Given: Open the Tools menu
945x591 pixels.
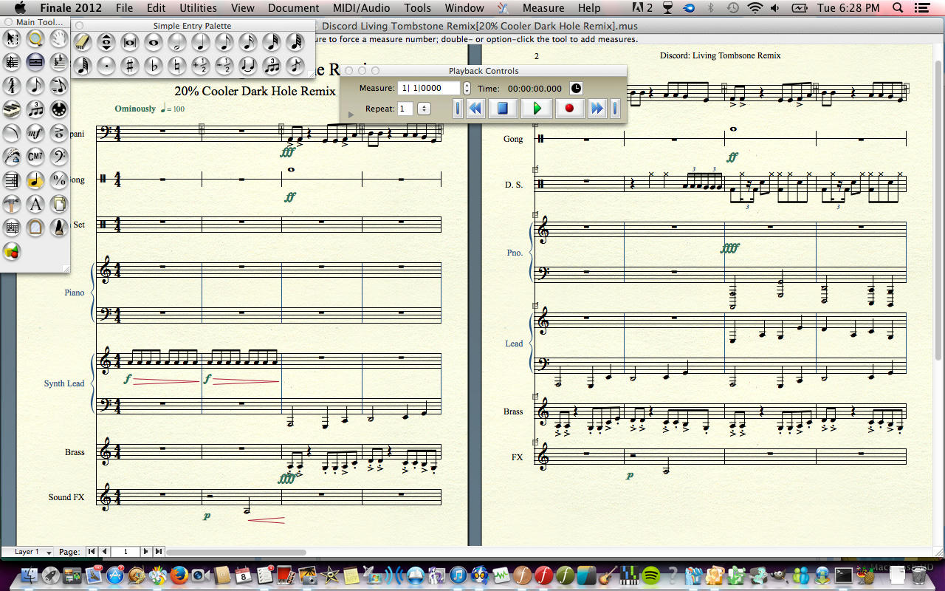Looking at the screenshot, I should point(417,8).
